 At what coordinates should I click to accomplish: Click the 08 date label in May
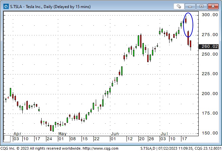[x=73, y=139]
